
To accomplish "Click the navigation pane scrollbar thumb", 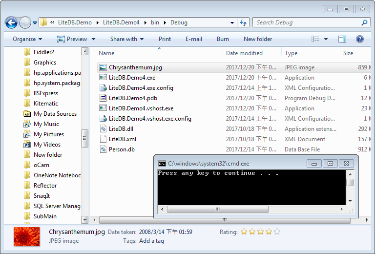I will click(x=84, y=138).
